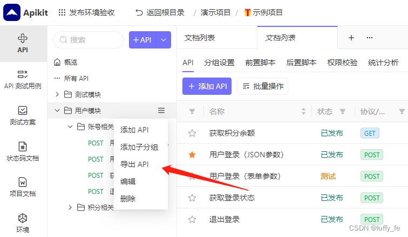The image size is (408, 237).
Task: Focus the 搜索 input field
Action: click(x=88, y=40)
